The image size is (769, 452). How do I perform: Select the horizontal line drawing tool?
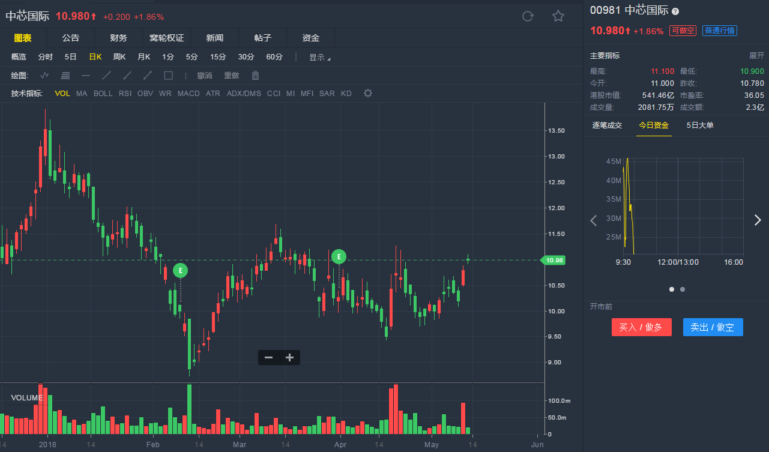pyautogui.click(x=86, y=76)
